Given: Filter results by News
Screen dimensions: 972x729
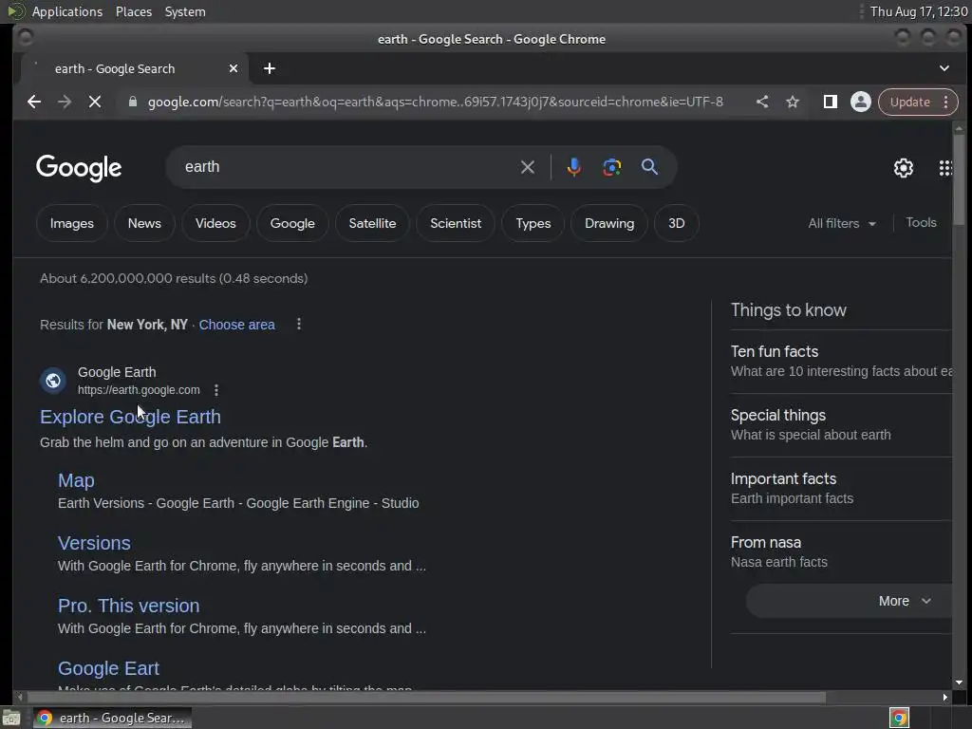Looking at the screenshot, I should 144,223.
